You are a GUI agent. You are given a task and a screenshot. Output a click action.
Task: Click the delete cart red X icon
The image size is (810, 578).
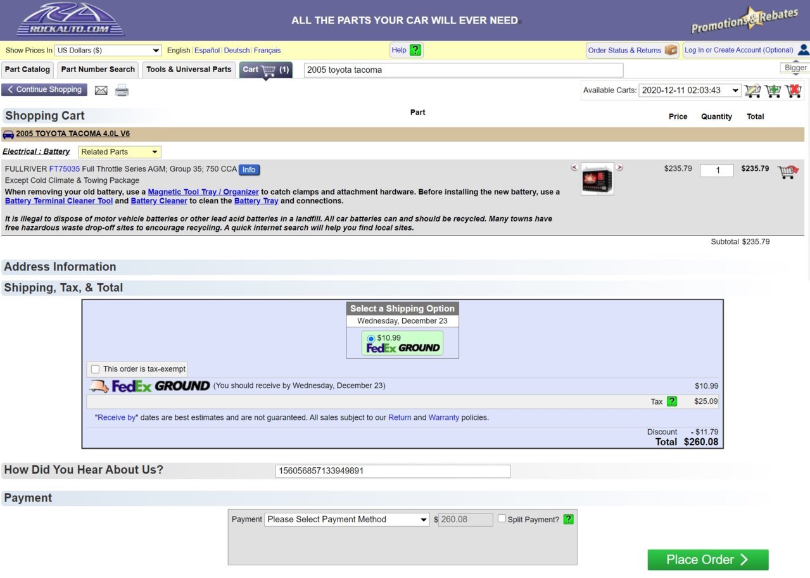click(x=793, y=91)
